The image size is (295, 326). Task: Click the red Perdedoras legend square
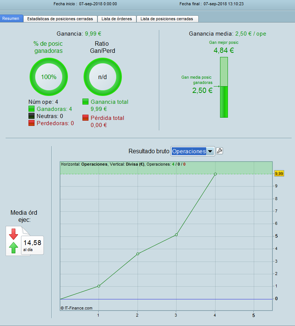tap(31, 123)
